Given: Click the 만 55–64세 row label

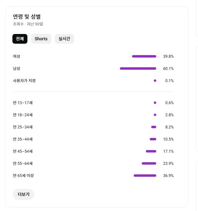Looking at the screenshot, I should [23, 163].
